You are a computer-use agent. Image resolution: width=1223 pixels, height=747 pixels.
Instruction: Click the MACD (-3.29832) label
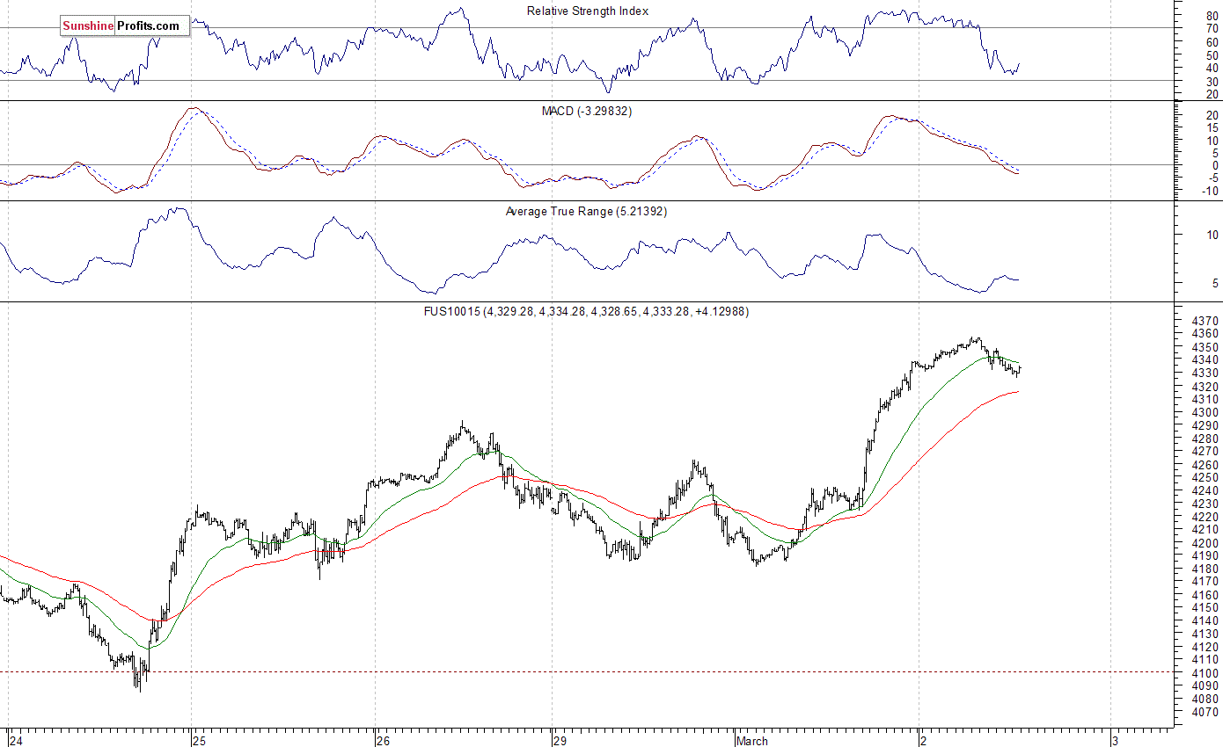[587, 112]
